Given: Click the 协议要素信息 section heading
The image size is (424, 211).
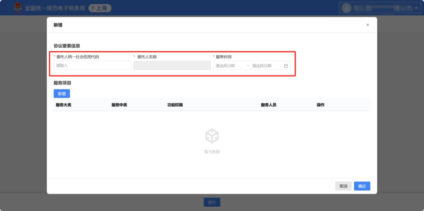Looking at the screenshot, I should point(67,46).
